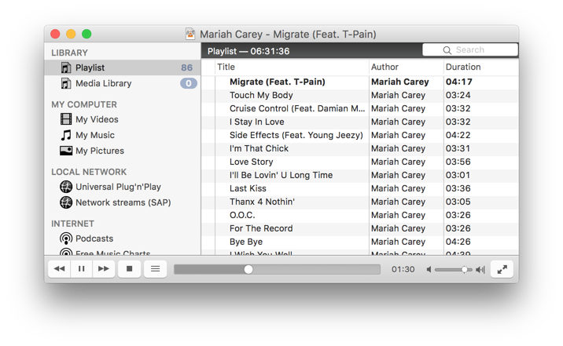Screen dimensions: 563x346
Task: Adjust the volume slider knob
Action: pos(464,269)
